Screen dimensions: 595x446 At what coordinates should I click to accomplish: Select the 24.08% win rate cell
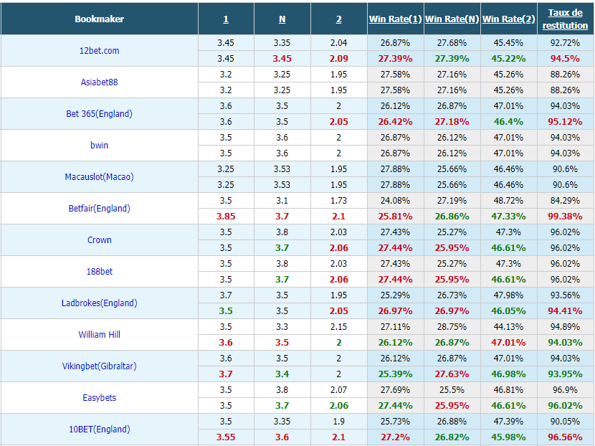pyautogui.click(x=396, y=201)
